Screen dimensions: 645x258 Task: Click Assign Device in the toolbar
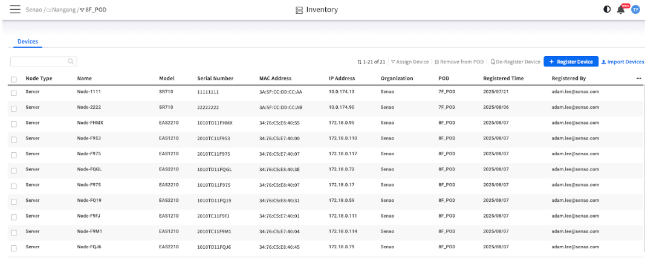(410, 62)
